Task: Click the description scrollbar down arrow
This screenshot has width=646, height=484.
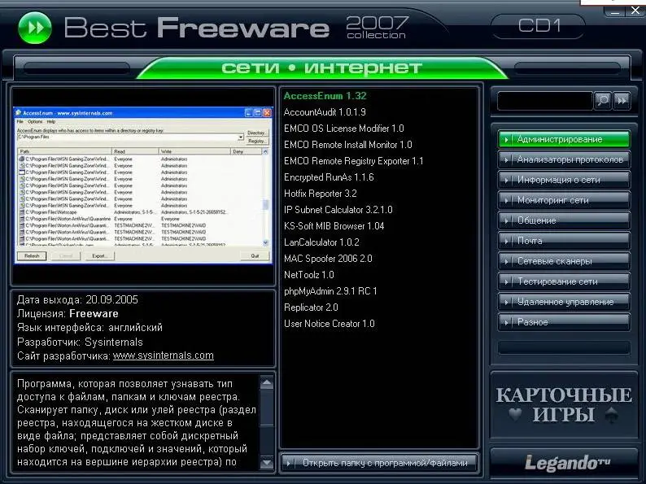Action: (267, 463)
